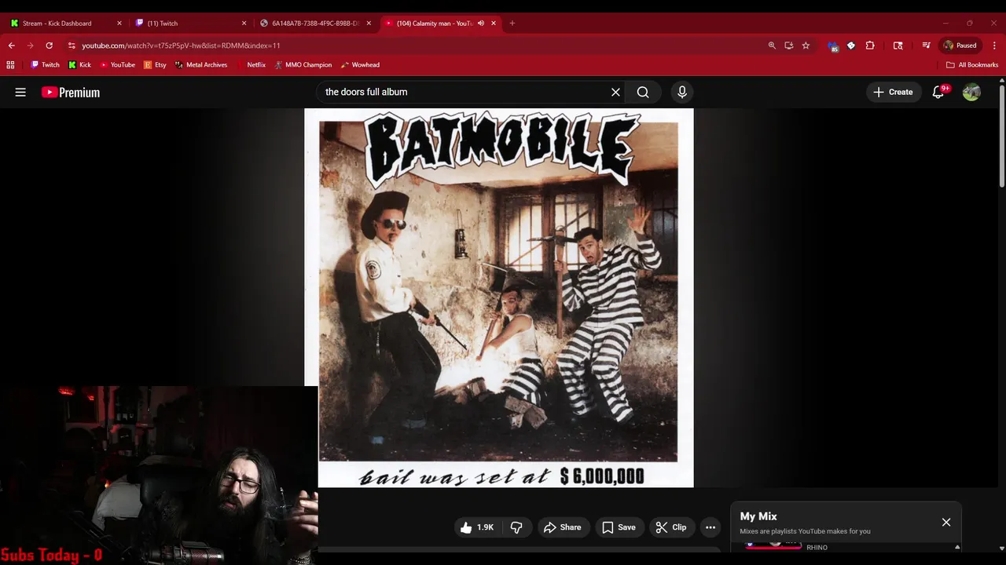Close the My Mix playlist panel

click(x=946, y=522)
